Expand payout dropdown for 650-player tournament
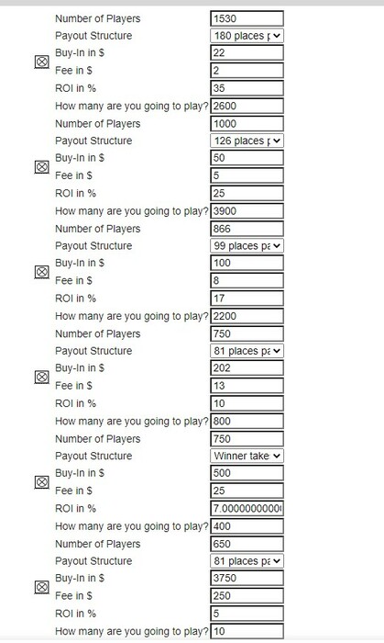The height and width of the screenshot is (643, 384). tap(247, 560)
